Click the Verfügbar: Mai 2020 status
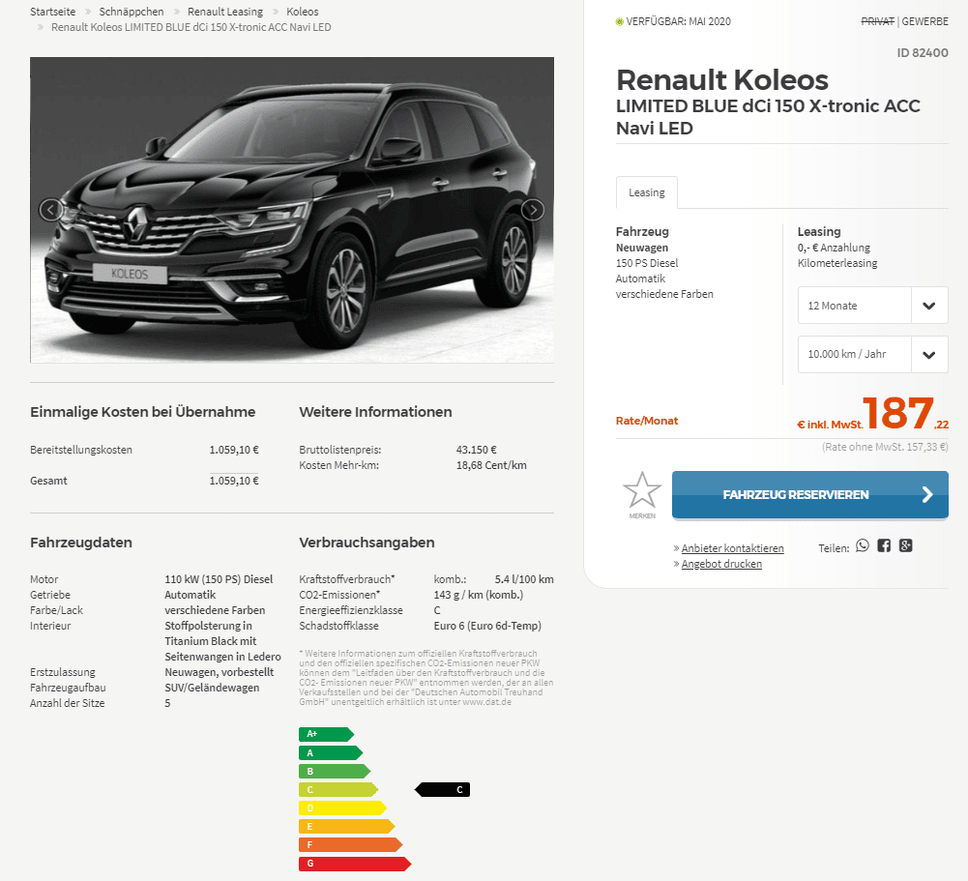The height and width of the screenshot is (881, 968). [x=673, y=21]
